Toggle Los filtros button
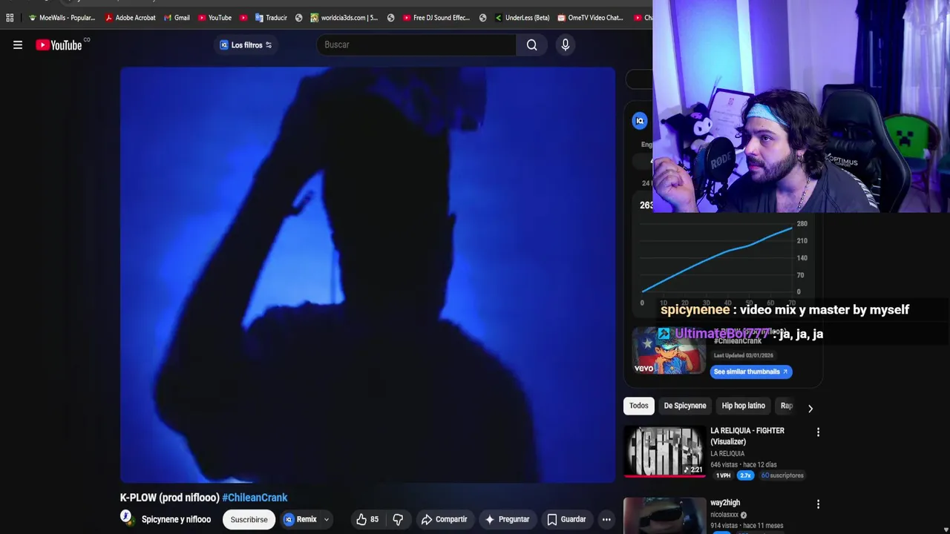Viewport: 950px width, 534px height. (246, 45)
